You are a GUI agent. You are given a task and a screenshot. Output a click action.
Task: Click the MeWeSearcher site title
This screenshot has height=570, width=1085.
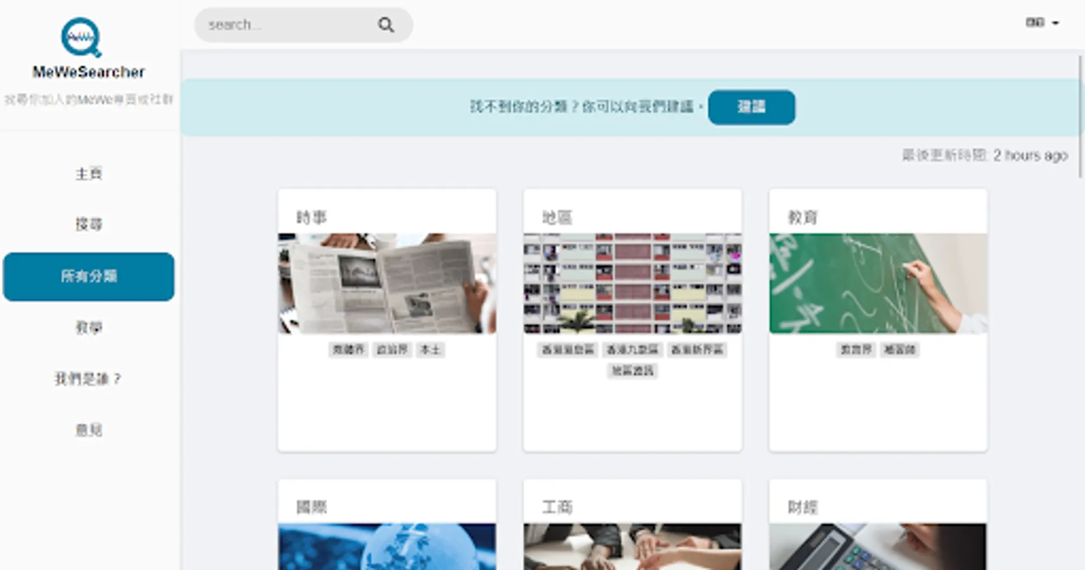89,72
